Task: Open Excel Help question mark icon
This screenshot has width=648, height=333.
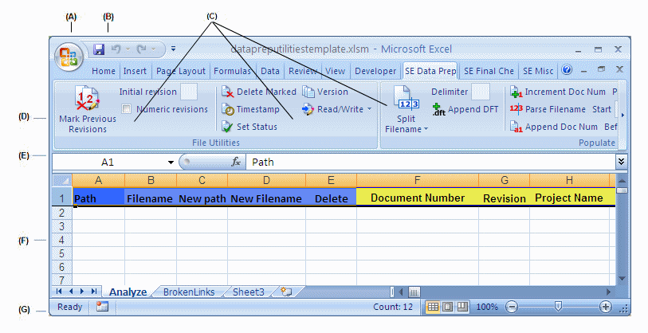Action: (x=567, y=69)
